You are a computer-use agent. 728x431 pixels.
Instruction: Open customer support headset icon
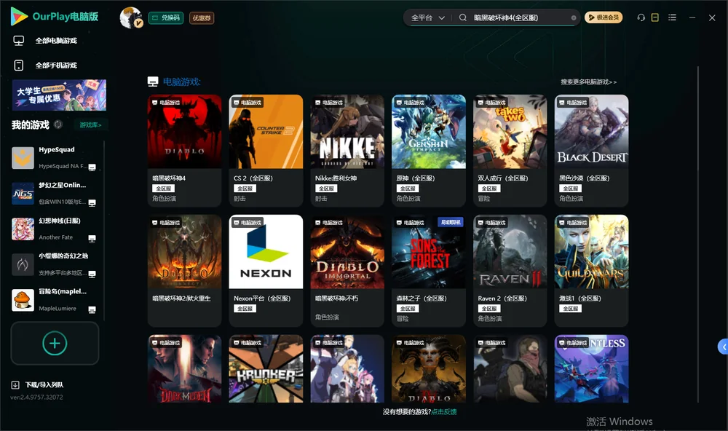point(641,17)
